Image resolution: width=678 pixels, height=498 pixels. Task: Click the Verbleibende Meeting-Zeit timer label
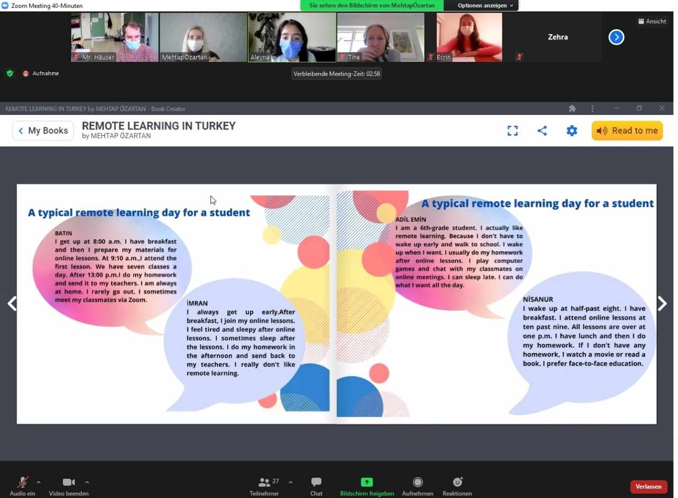[337, 74]
